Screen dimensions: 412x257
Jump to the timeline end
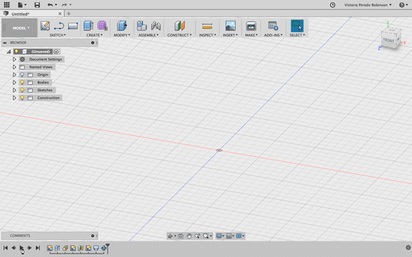click(x=38, y=247)
